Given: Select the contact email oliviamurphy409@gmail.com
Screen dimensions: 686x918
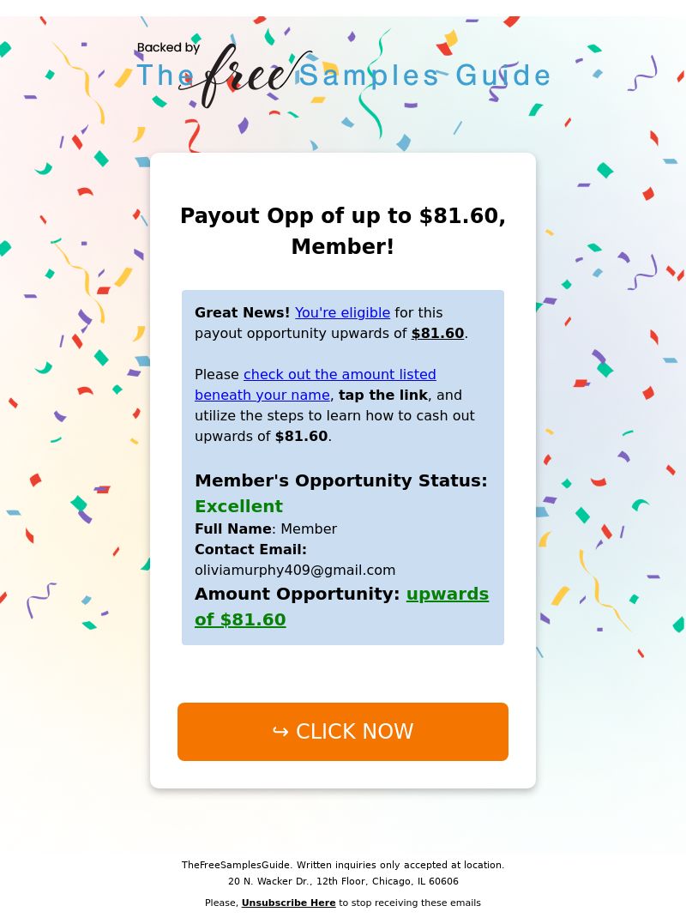Looking at the screenshot, I should [x=295, y=571].
